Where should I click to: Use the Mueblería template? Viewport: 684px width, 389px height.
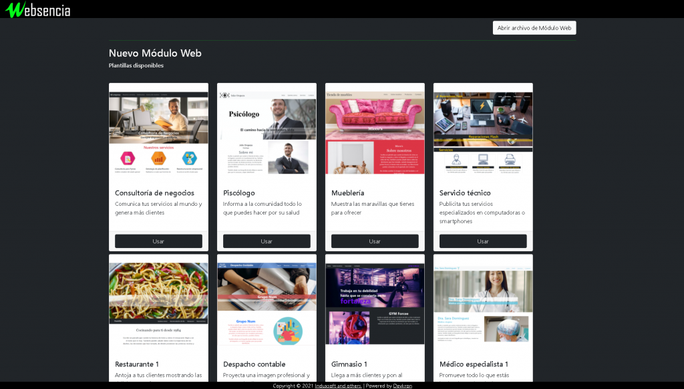click(x=375, y=241)
